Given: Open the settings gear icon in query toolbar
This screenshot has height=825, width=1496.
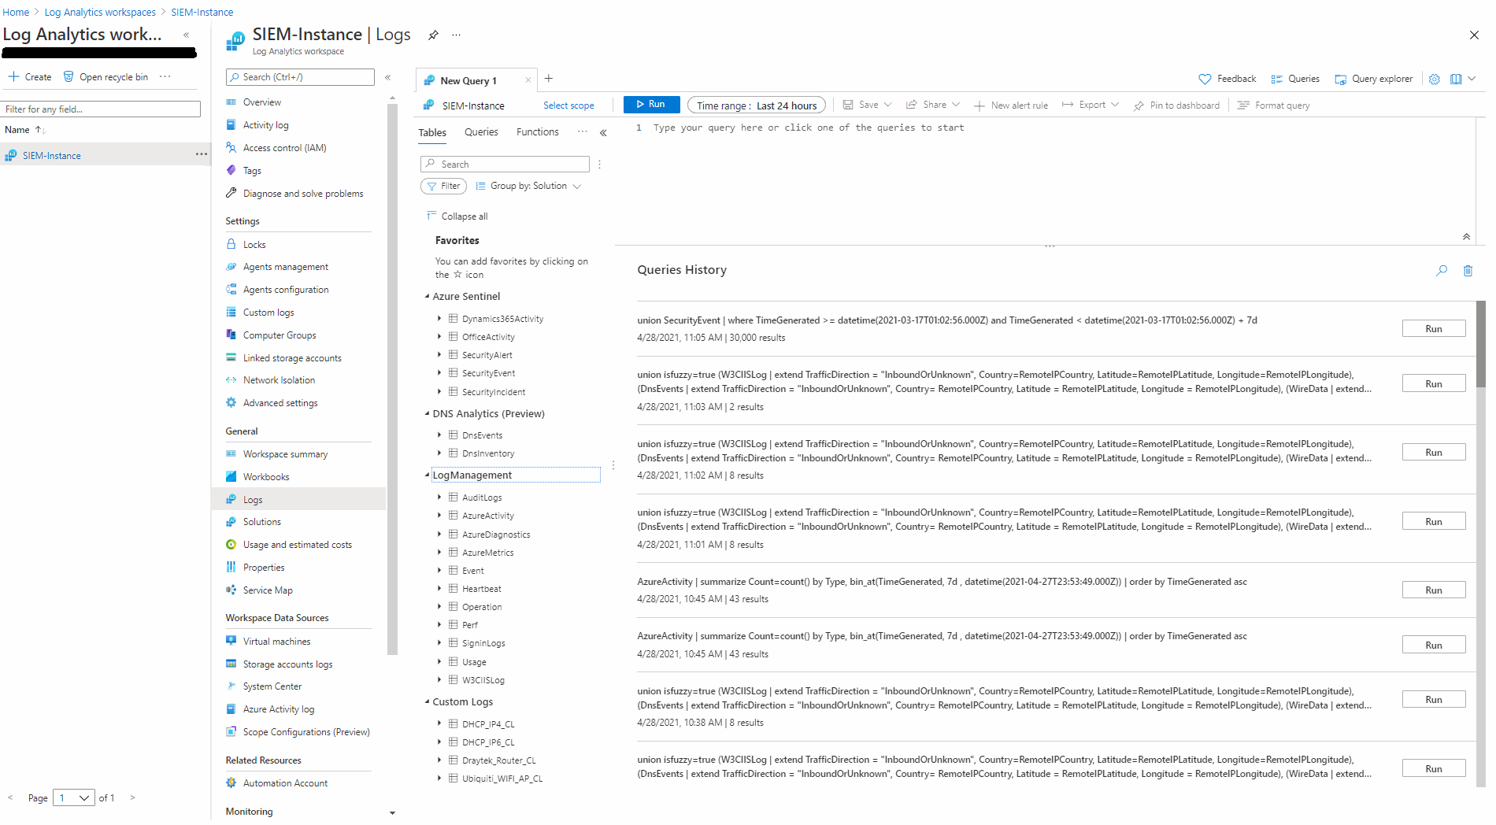Looking at the screenshot, I should pyautogui.click(x=1435, y=79).
